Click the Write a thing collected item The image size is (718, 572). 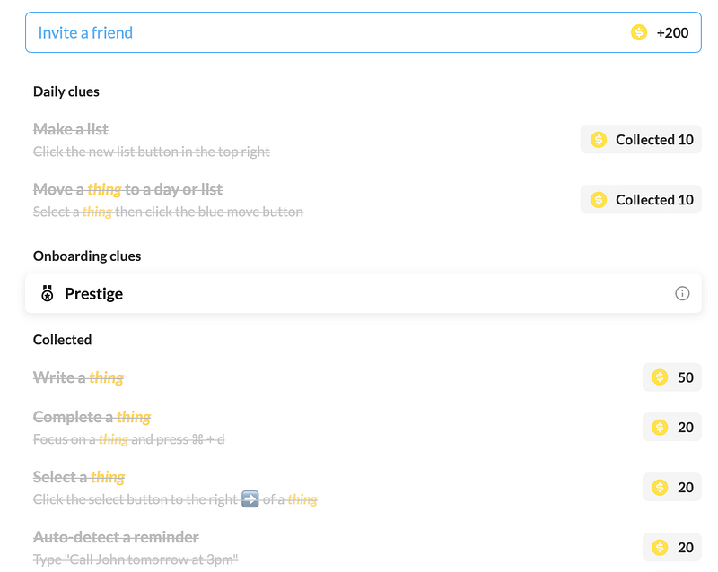coord(78,377)
